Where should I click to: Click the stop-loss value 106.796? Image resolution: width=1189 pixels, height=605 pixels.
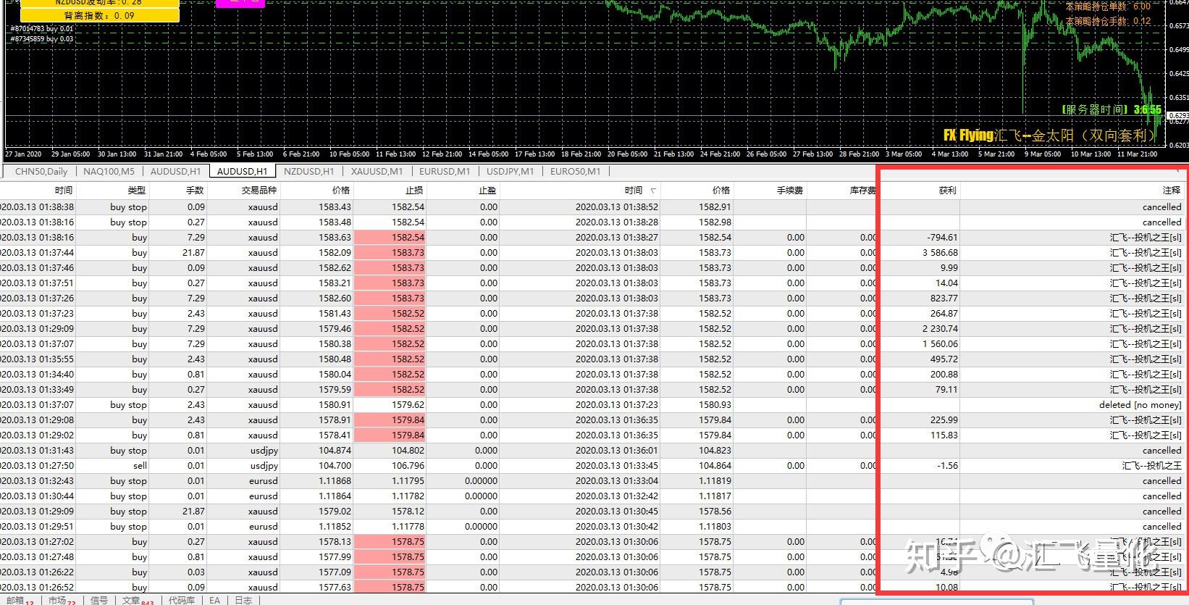coord(408,466)
